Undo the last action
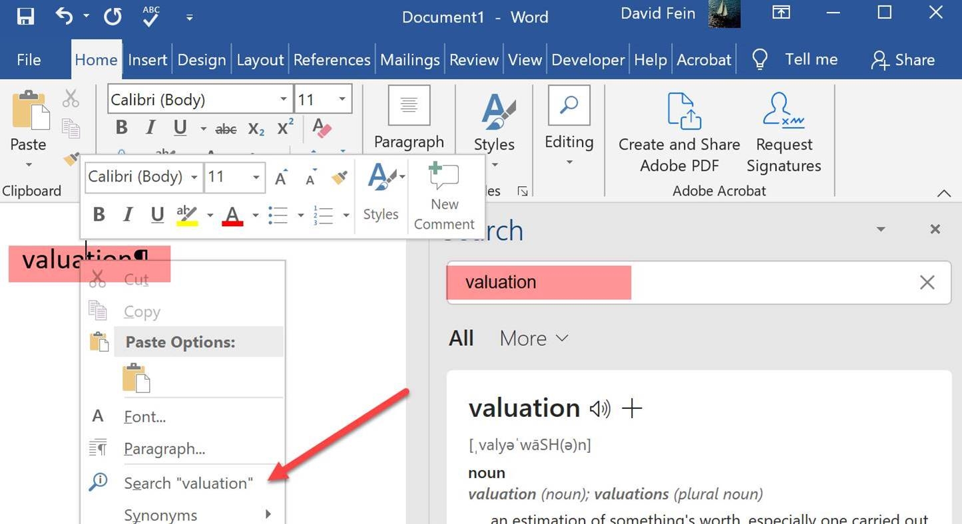 [x=63, y=15]
